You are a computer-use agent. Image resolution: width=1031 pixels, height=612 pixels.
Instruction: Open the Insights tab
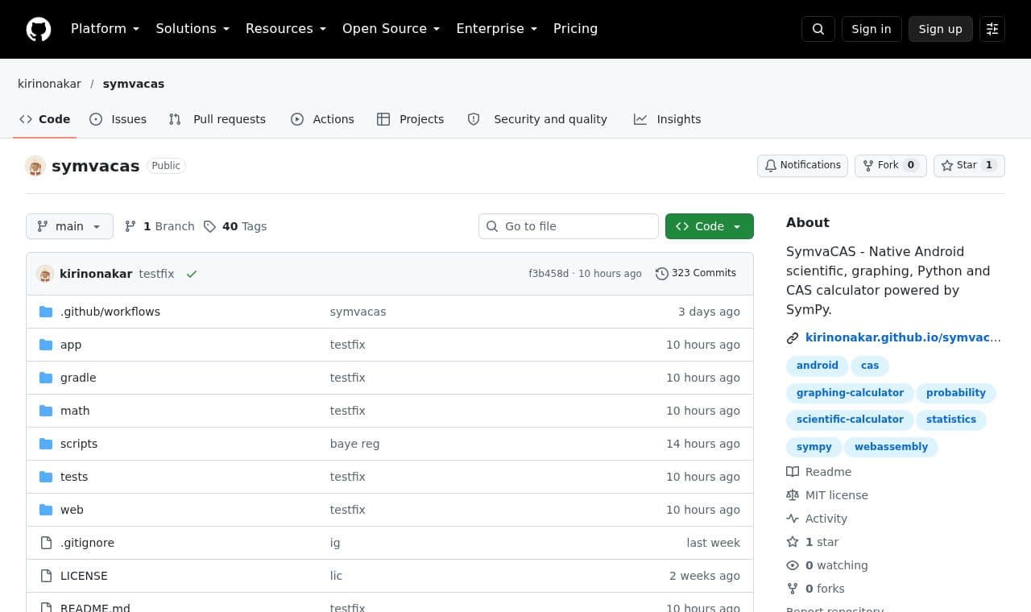tap(668, 119)
